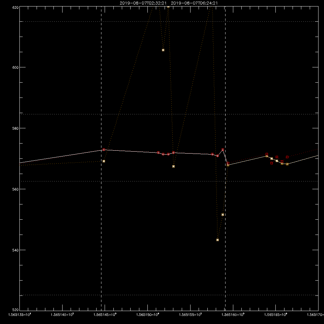The image size is (324, 324).
Task: Pick the lowest orange data marker near 543
Action: click(218, 240)
